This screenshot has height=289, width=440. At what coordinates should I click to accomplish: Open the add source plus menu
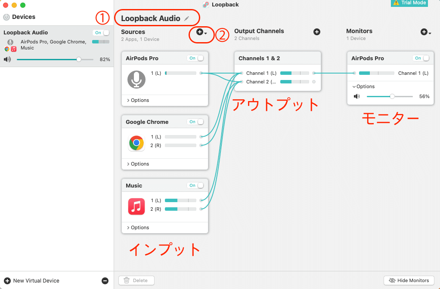point(201,32)
